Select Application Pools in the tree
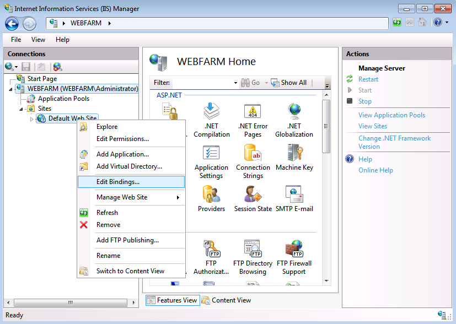This screenshot has width=456, height=324. pyautogui.click(x=63, y=99)
